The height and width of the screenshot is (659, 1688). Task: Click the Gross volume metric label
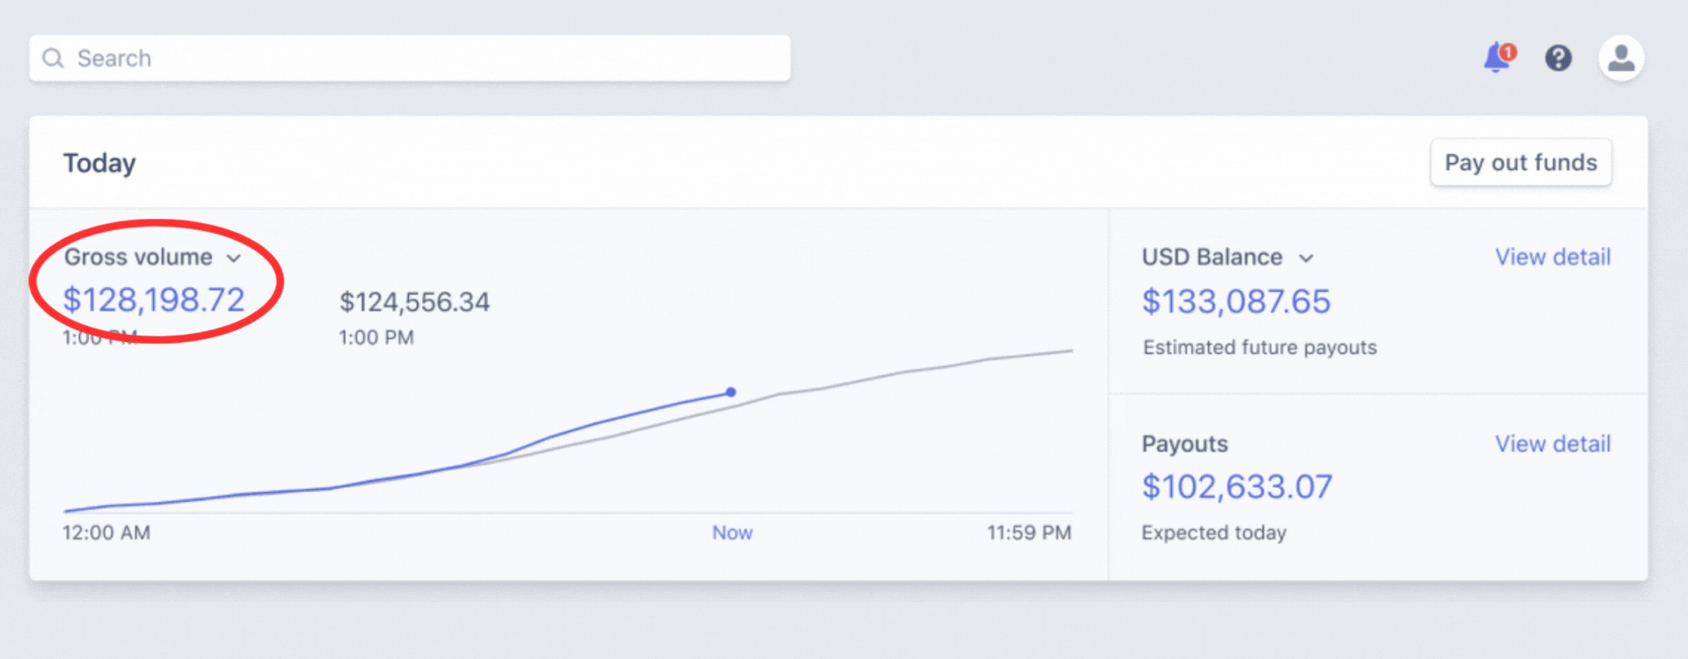138,257
